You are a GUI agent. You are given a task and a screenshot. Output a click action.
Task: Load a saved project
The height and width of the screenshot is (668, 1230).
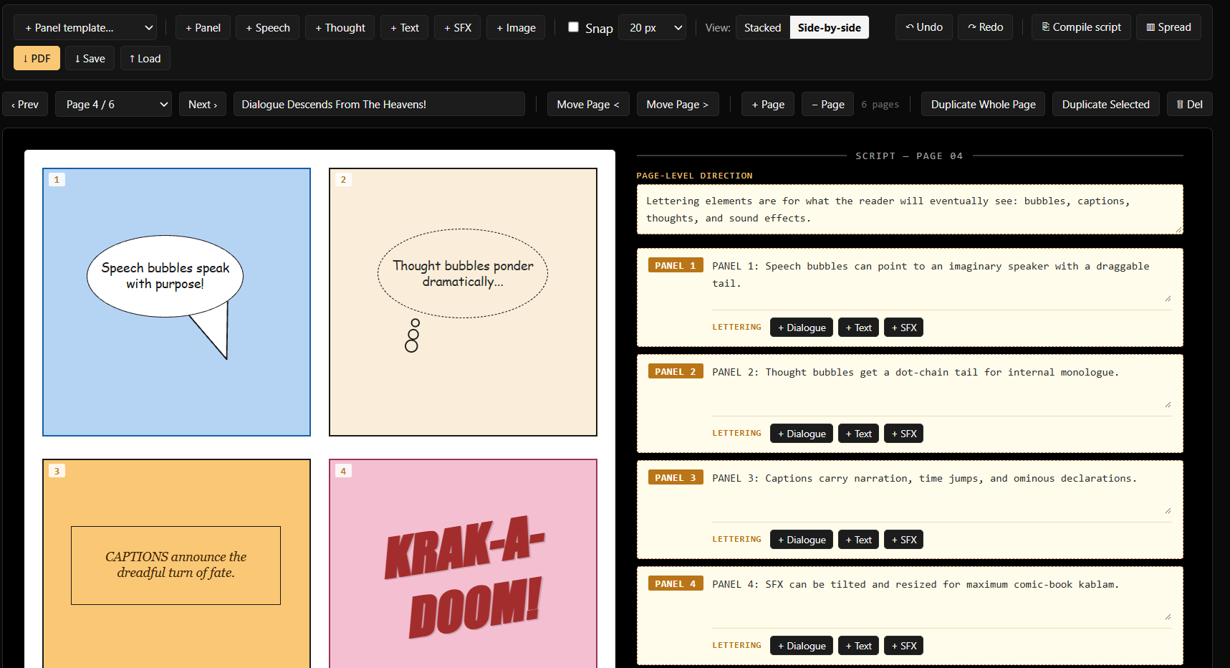[145, 58]
